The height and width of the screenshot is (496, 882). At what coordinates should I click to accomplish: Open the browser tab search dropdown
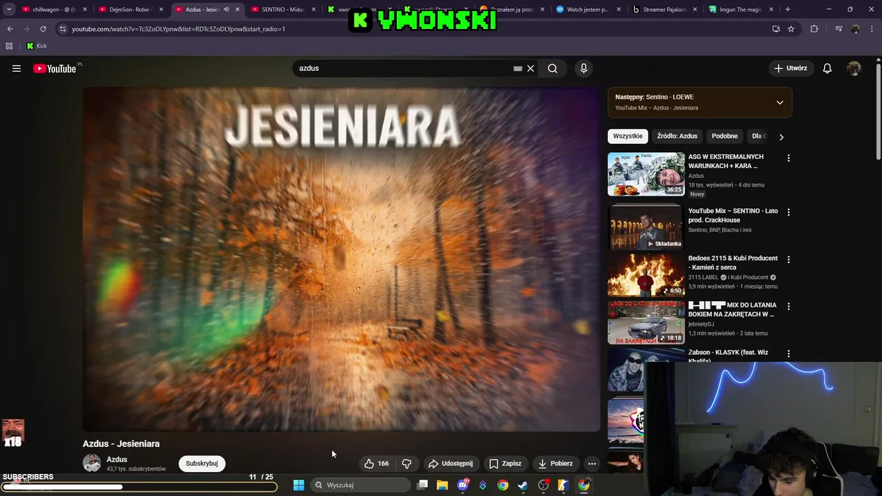(x=9, y=10)
